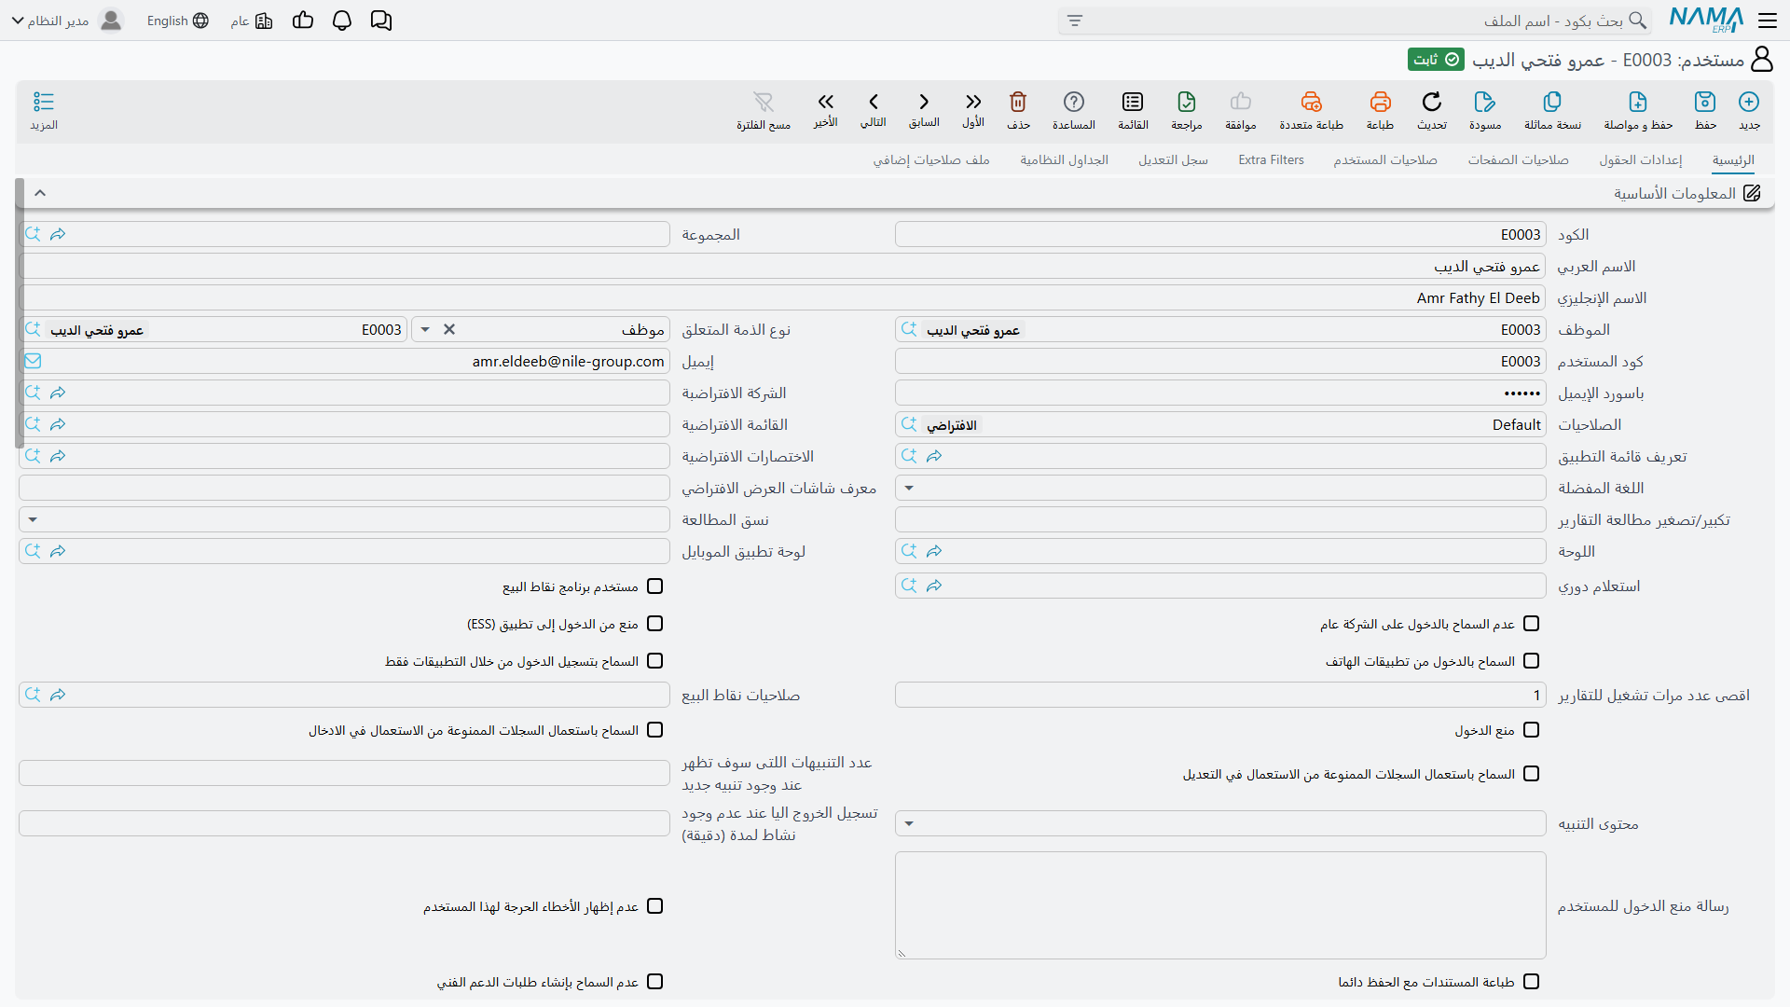Click into the top search bar

tap(1355, 21)
